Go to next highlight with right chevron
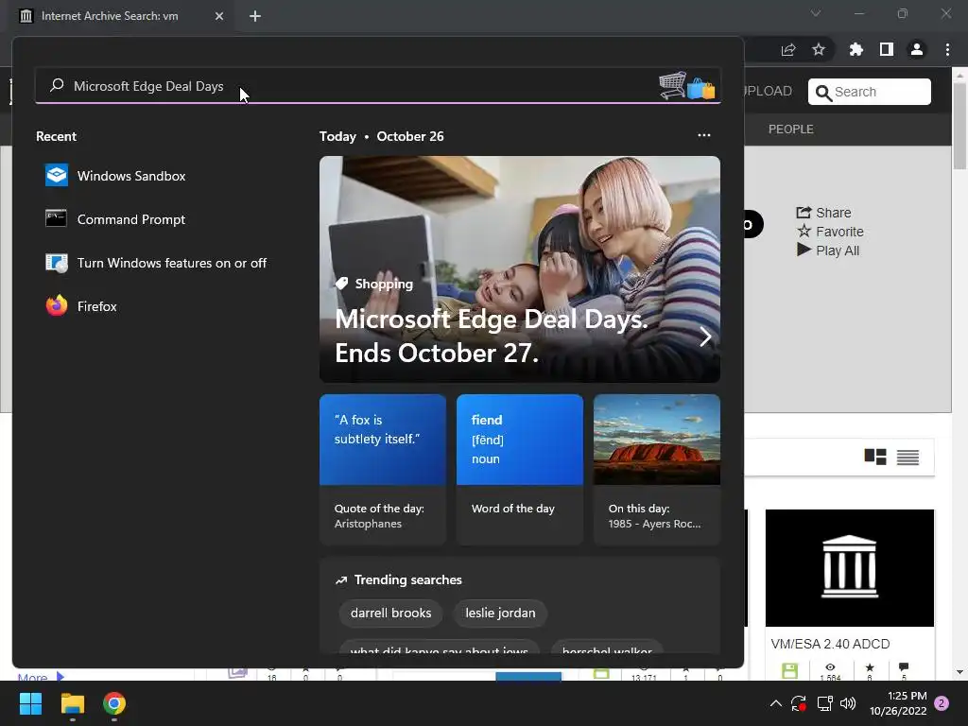This screenshot has height=726, width=968. [x=705, y=337]
